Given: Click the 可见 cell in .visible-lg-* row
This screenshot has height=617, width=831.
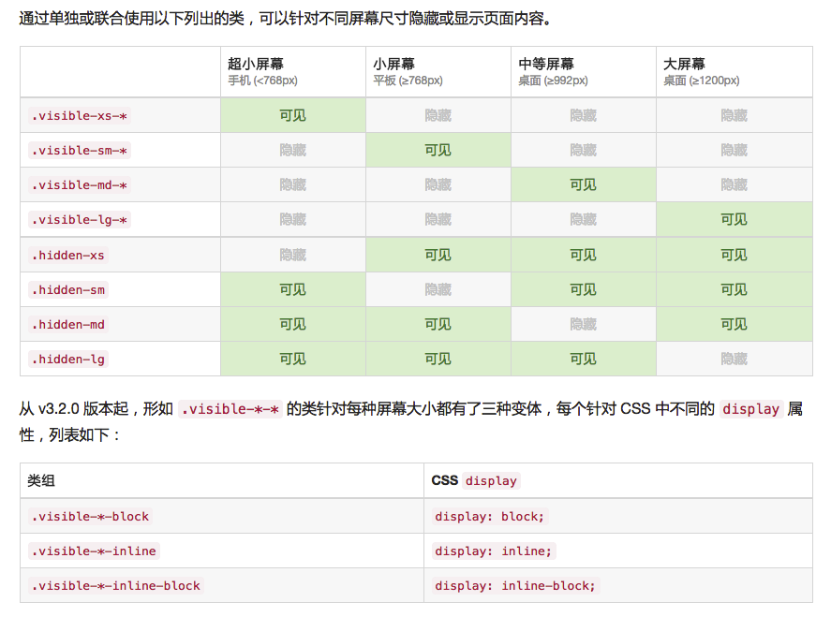Looking at the screenshot, I should coord(734,219).
